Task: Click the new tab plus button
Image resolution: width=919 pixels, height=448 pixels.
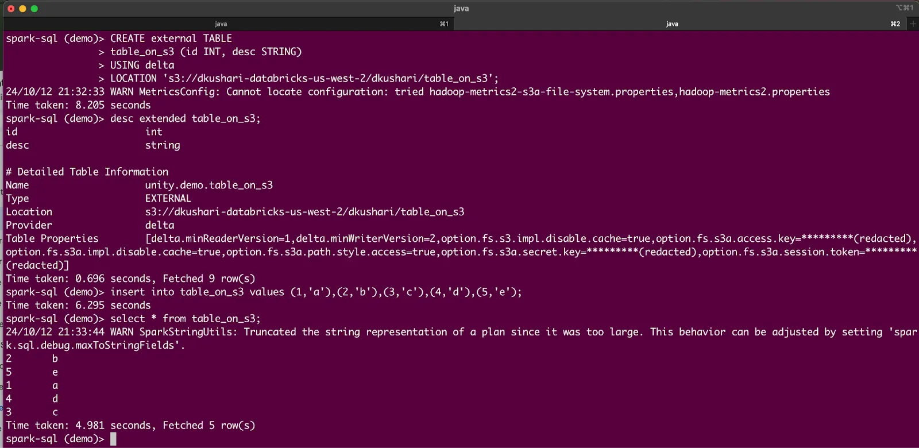Action: [x=913, y=24]
